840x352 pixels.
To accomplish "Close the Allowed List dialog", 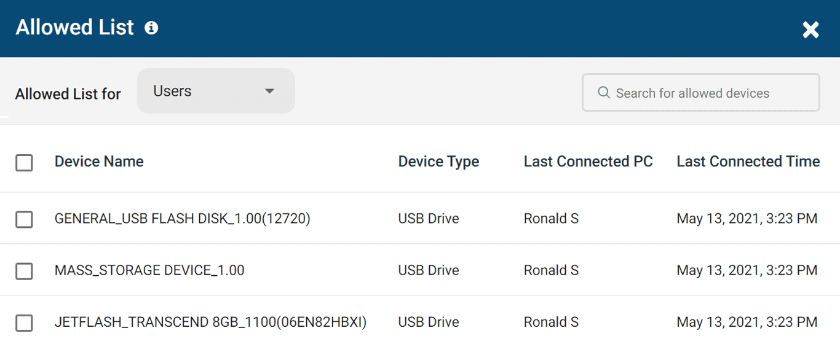I will pyautogui.click(x=810, y=29).
